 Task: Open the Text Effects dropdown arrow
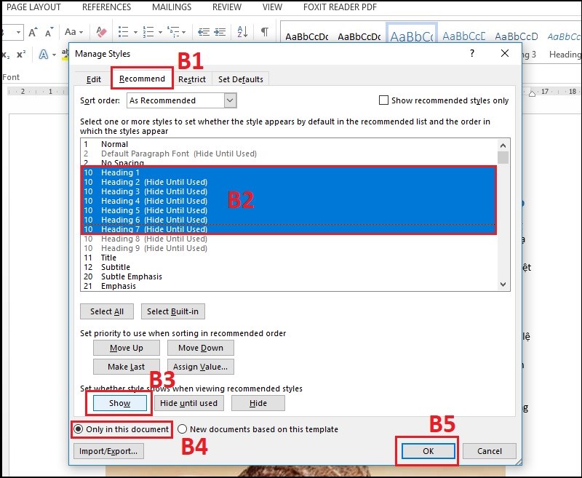point(54,55)
